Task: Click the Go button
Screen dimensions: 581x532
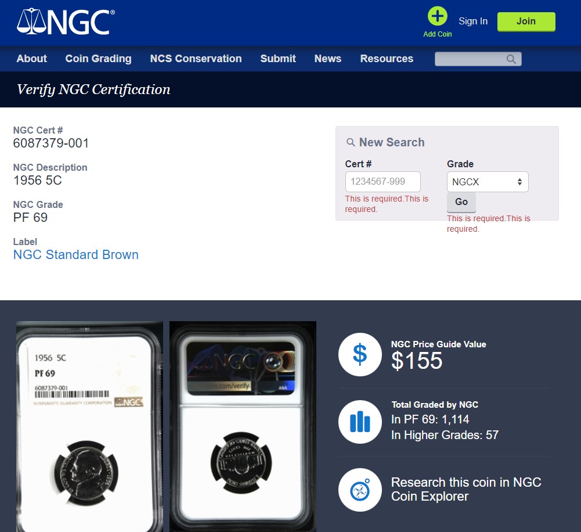Action: click(x=461, y=202)
